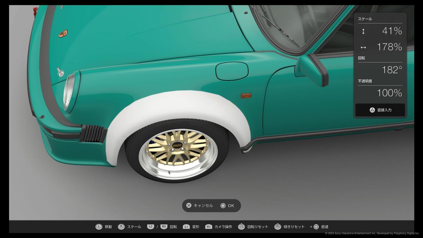Click the 不透明度 opacity label
This screenshot has height=238, width=423.
(x=365, y=81)
